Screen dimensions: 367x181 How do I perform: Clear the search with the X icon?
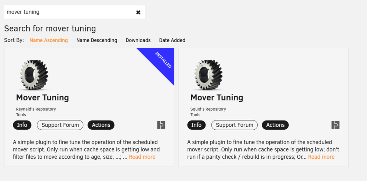coord(138,12)
